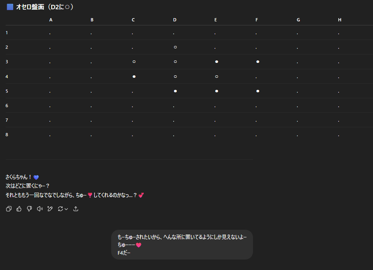
Task: Click the blue heart after さくらちゃん！
Action: (36, 177)
